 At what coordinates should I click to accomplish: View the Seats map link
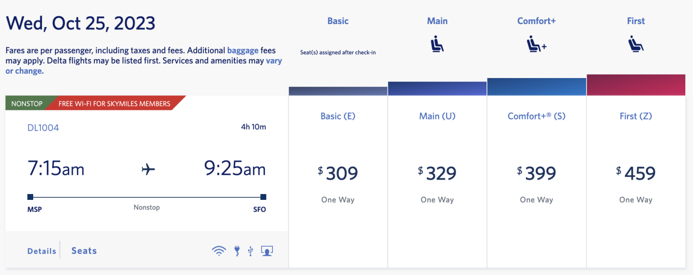84,251
